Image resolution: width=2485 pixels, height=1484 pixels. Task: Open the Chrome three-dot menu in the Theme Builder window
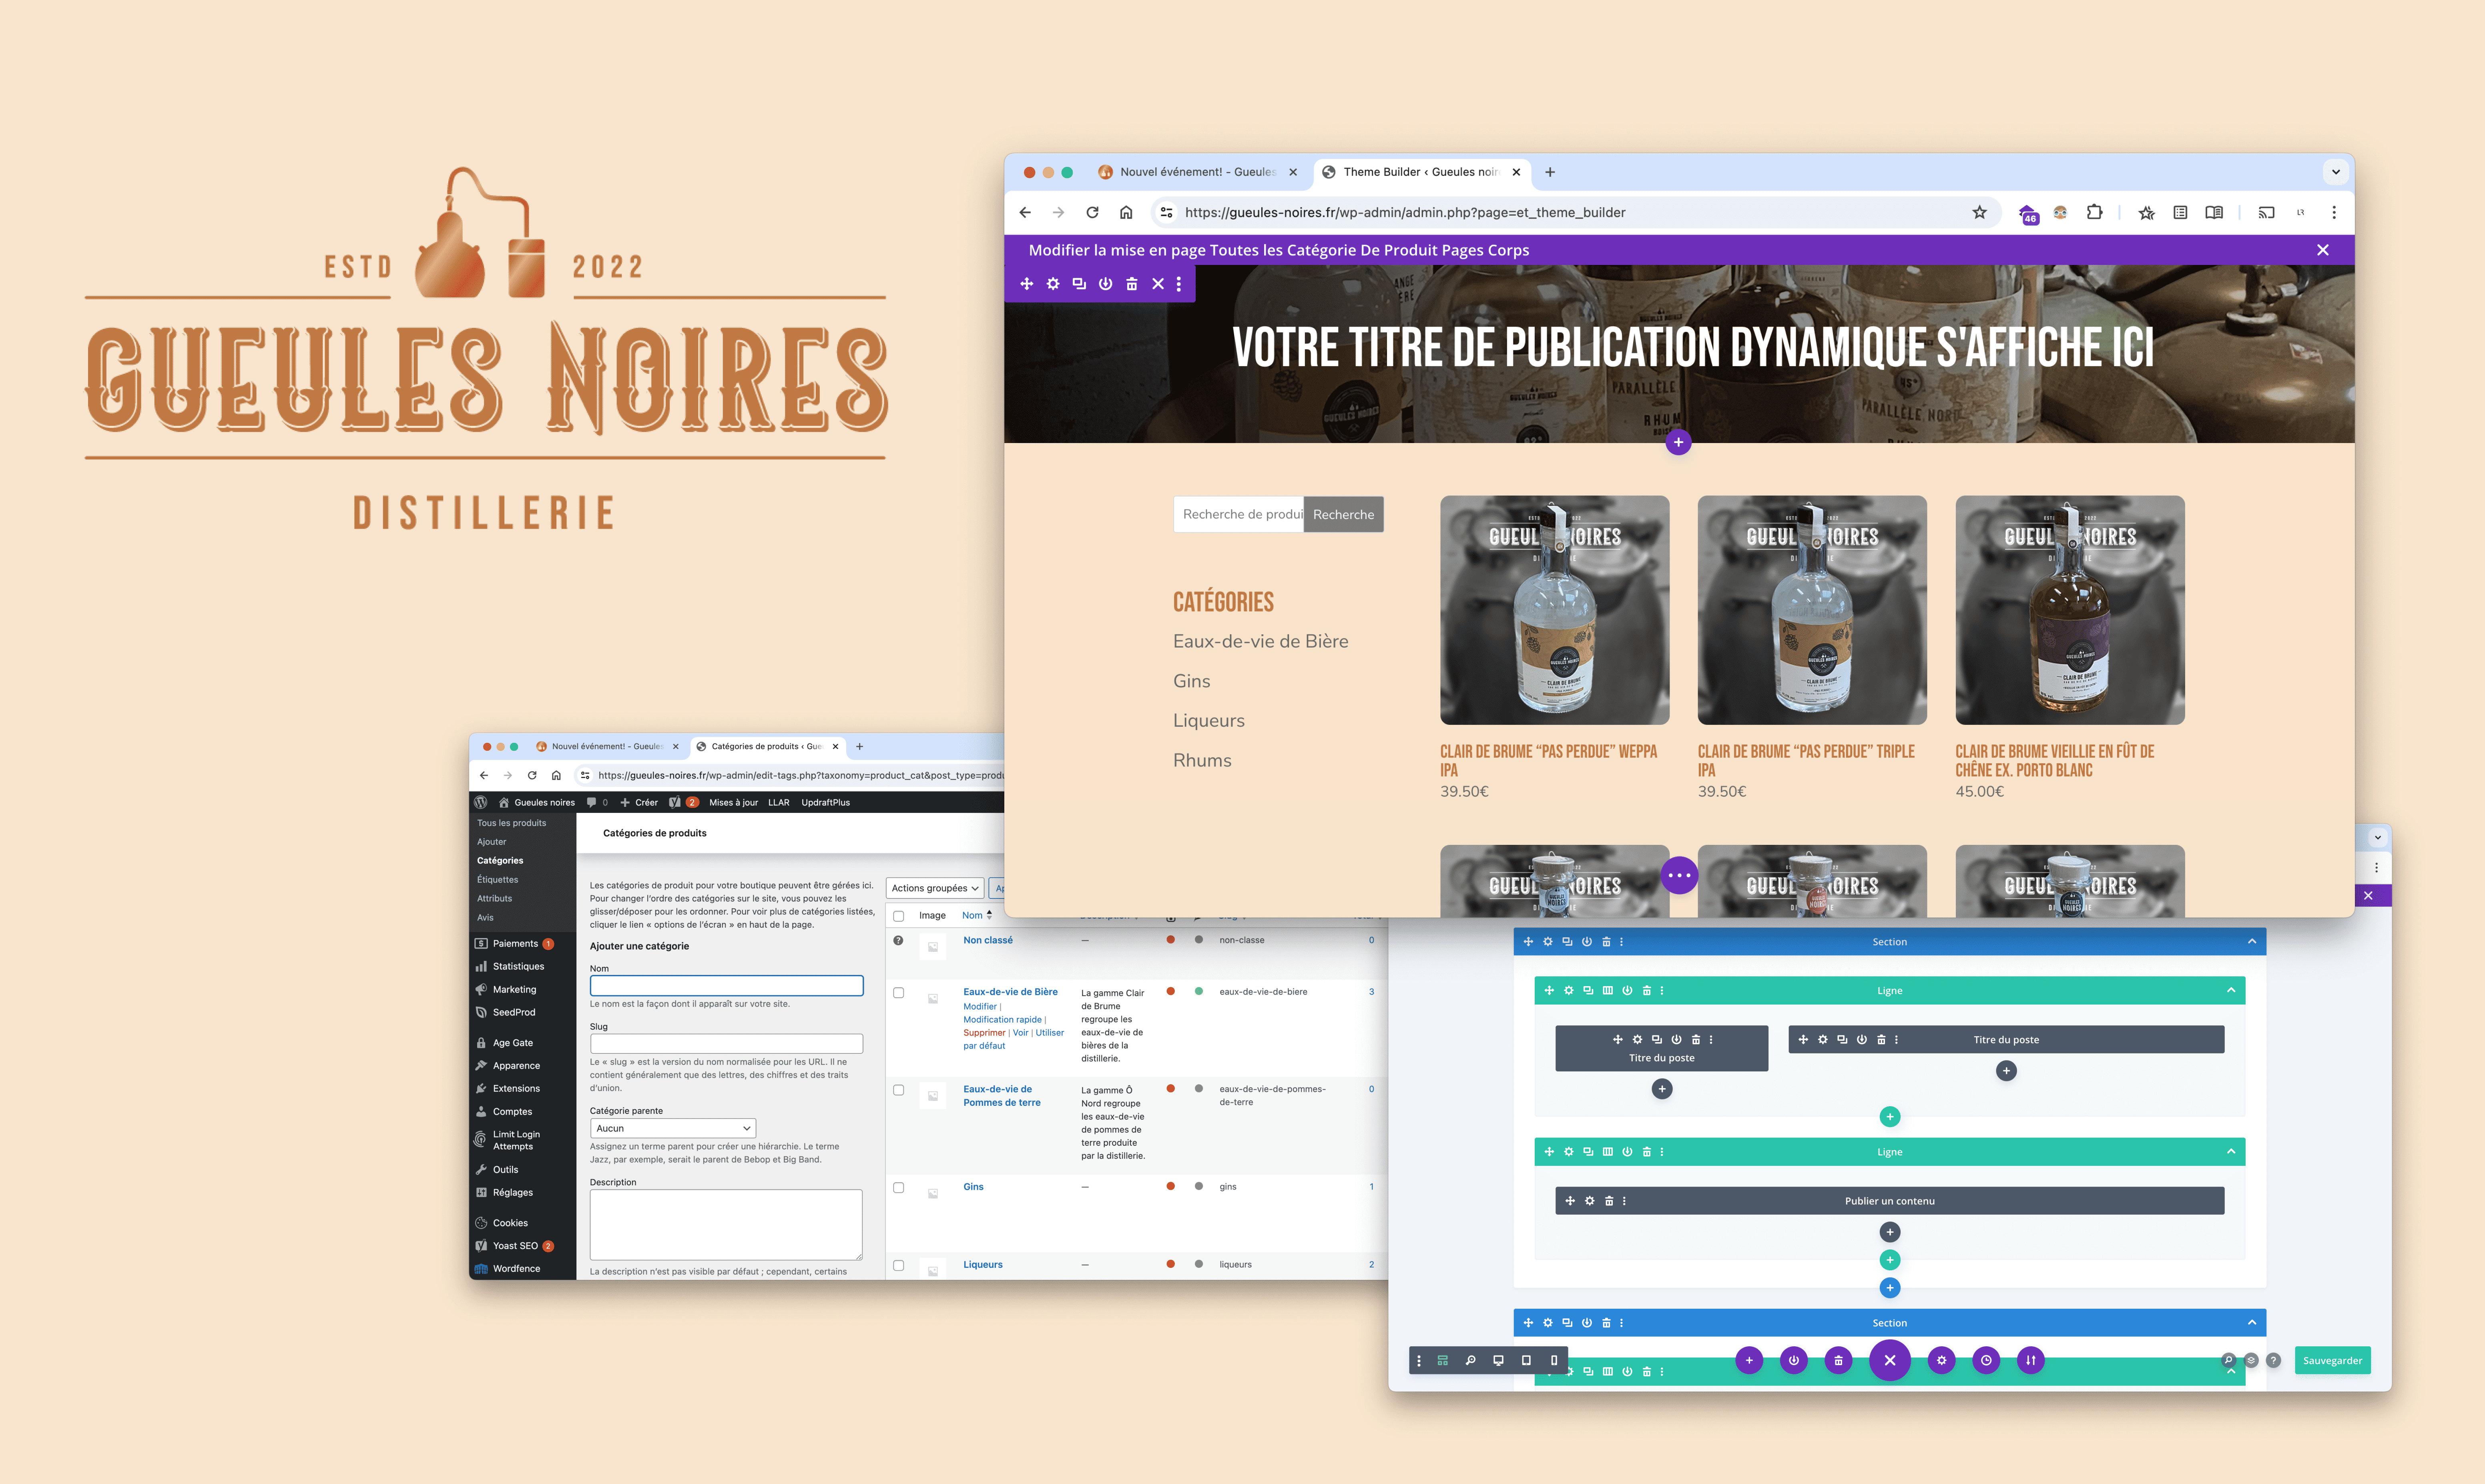pyautogui.click(x=2334, y=212)
